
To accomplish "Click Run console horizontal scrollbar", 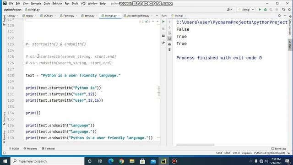I will point(195,145).
